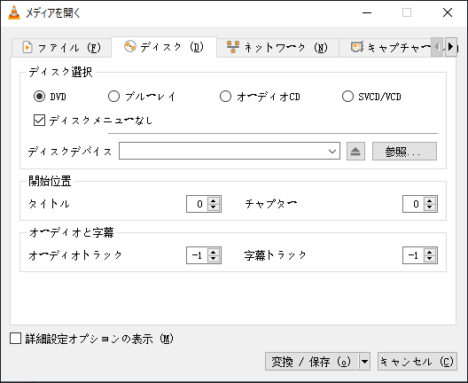
Task: Click the キャンセル (C) button
Action: (x=417, y=362)
